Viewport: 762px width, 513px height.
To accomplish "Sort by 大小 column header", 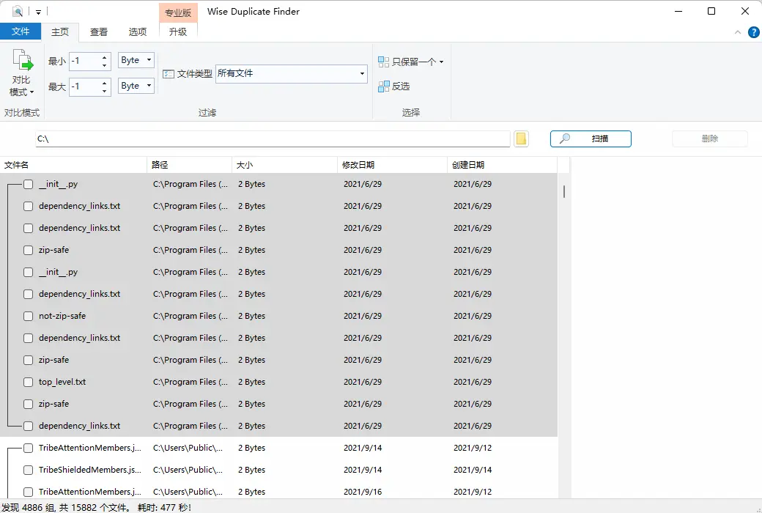I will click(x=284, y=165).
